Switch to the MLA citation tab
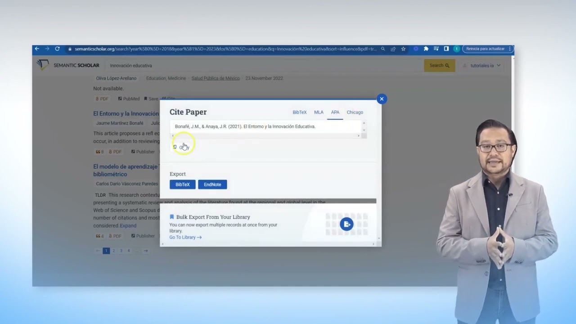Image resolution: width=576 pixels, height=324 pixels. (319, 112)
